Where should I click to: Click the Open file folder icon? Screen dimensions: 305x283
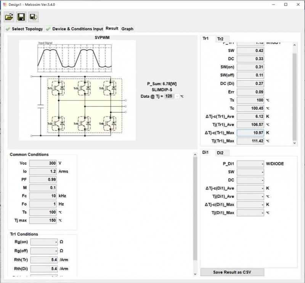tap(9, 17)
